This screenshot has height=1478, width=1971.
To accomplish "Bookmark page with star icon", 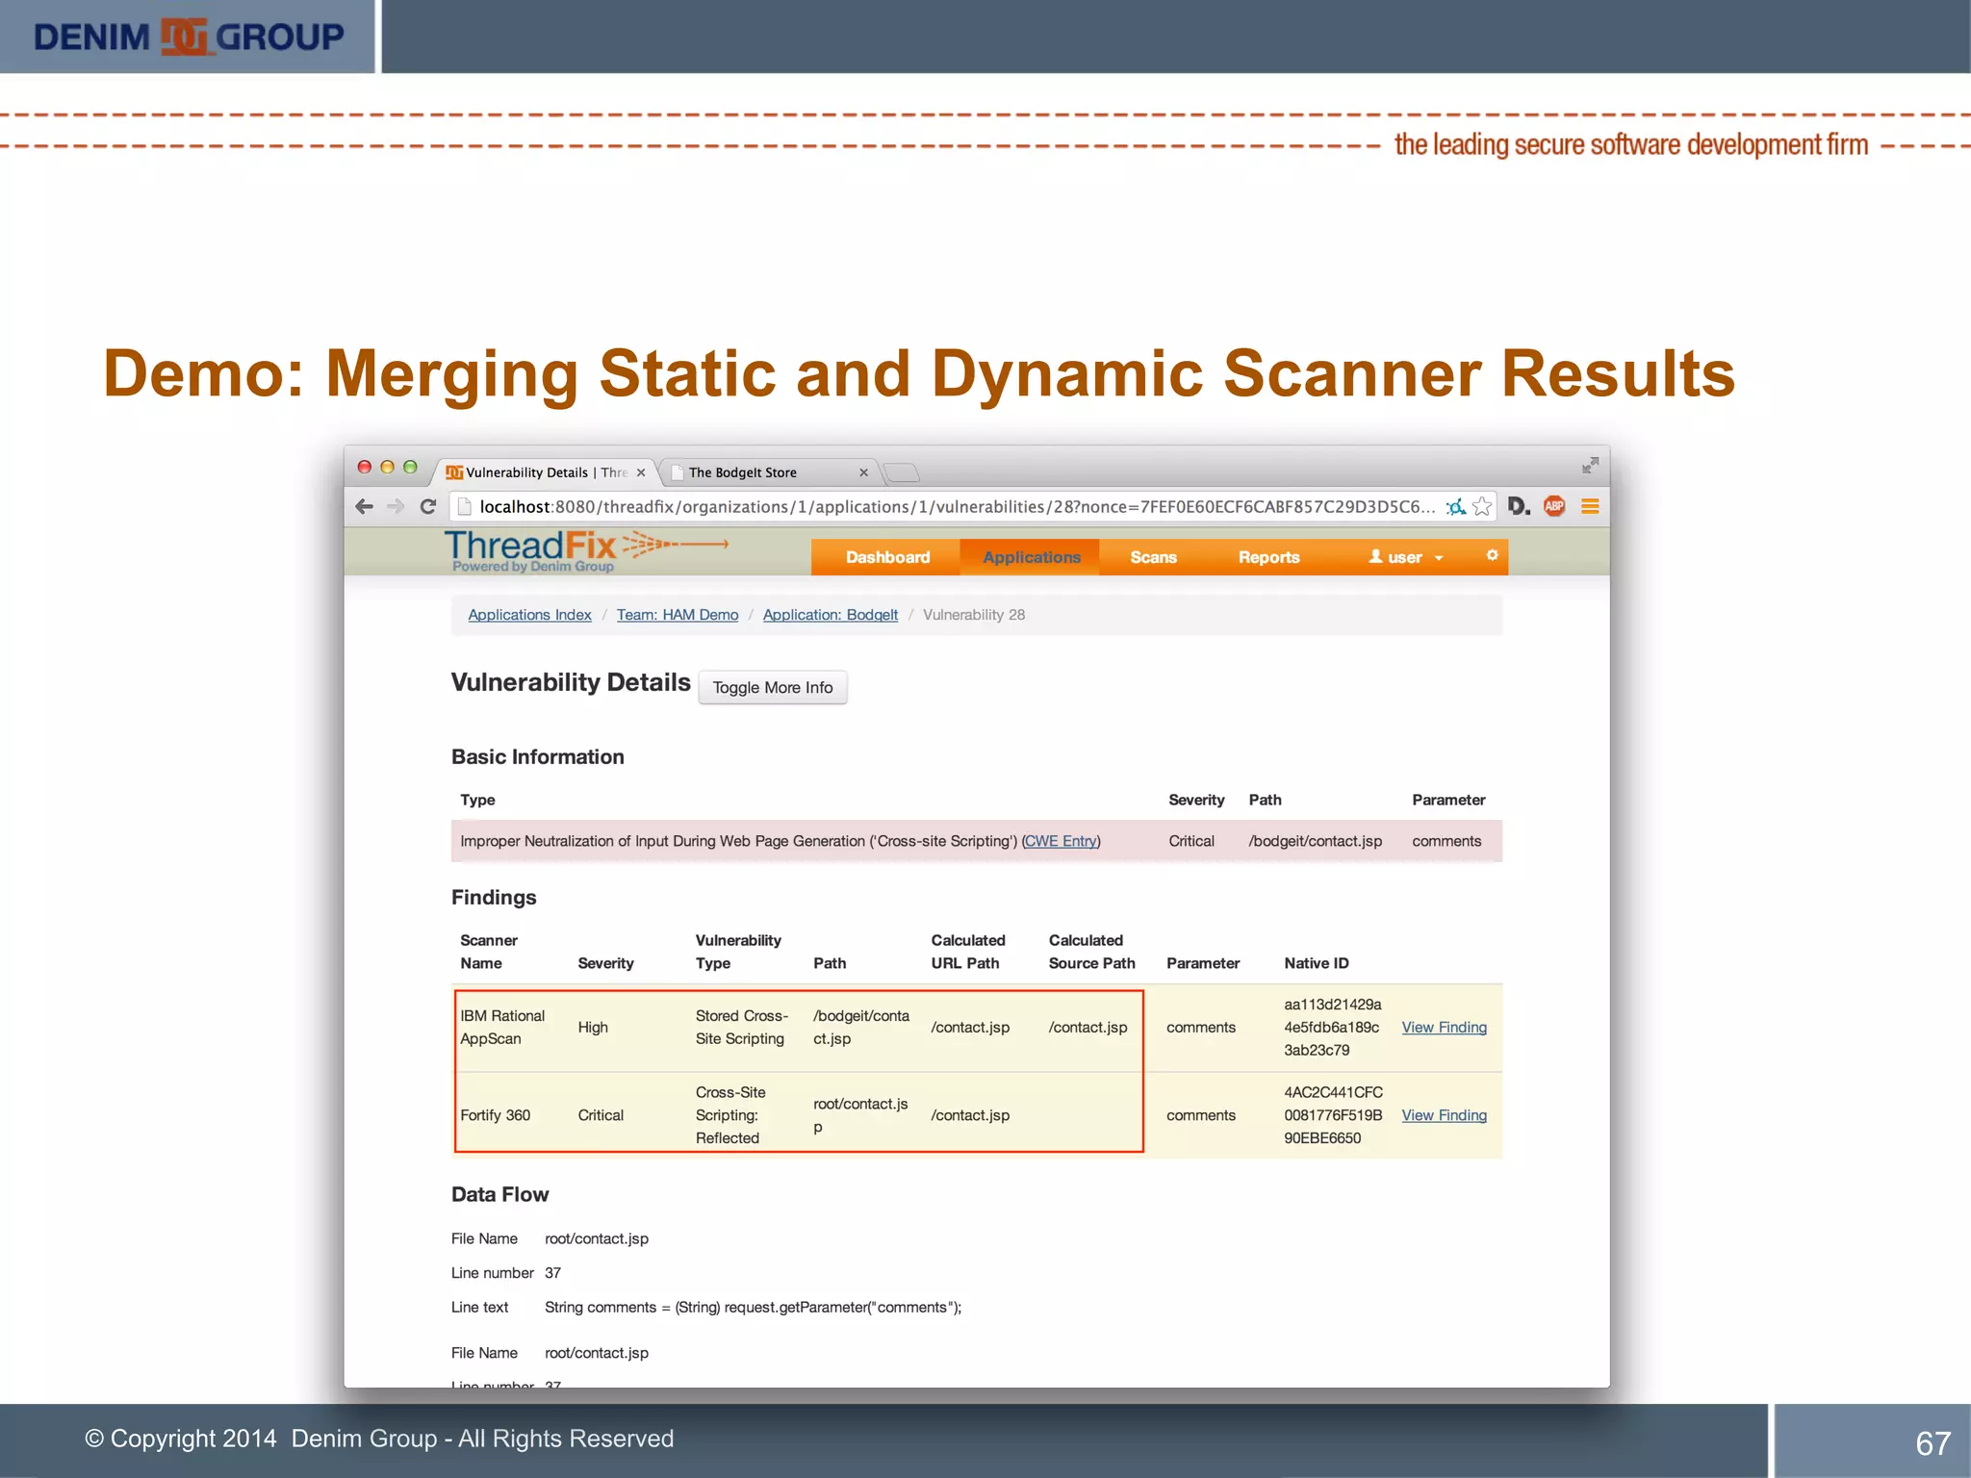I will [x=1482, y=506].
